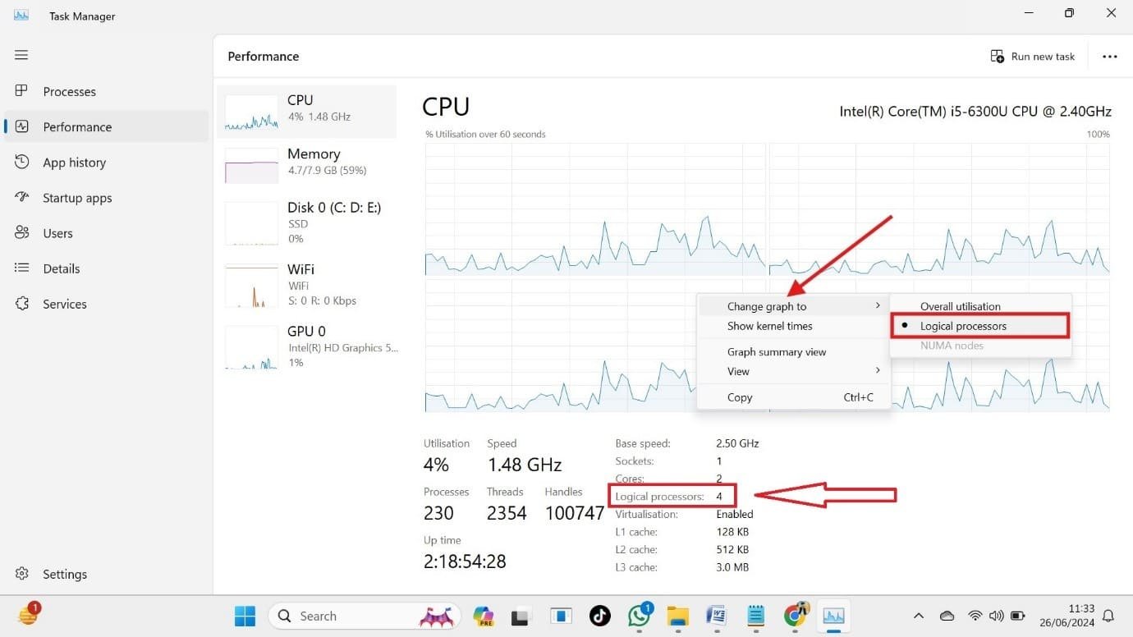Open the more options ellipsis menu
1133x637 pixels.
click(1110, 56)
